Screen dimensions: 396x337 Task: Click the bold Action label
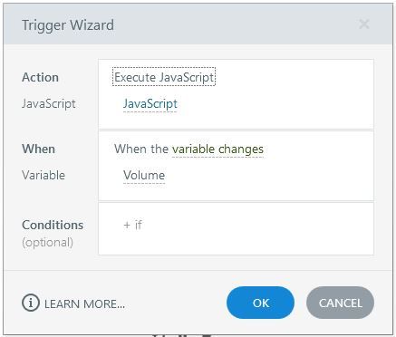pyautogui.click(x=40, y=77)
